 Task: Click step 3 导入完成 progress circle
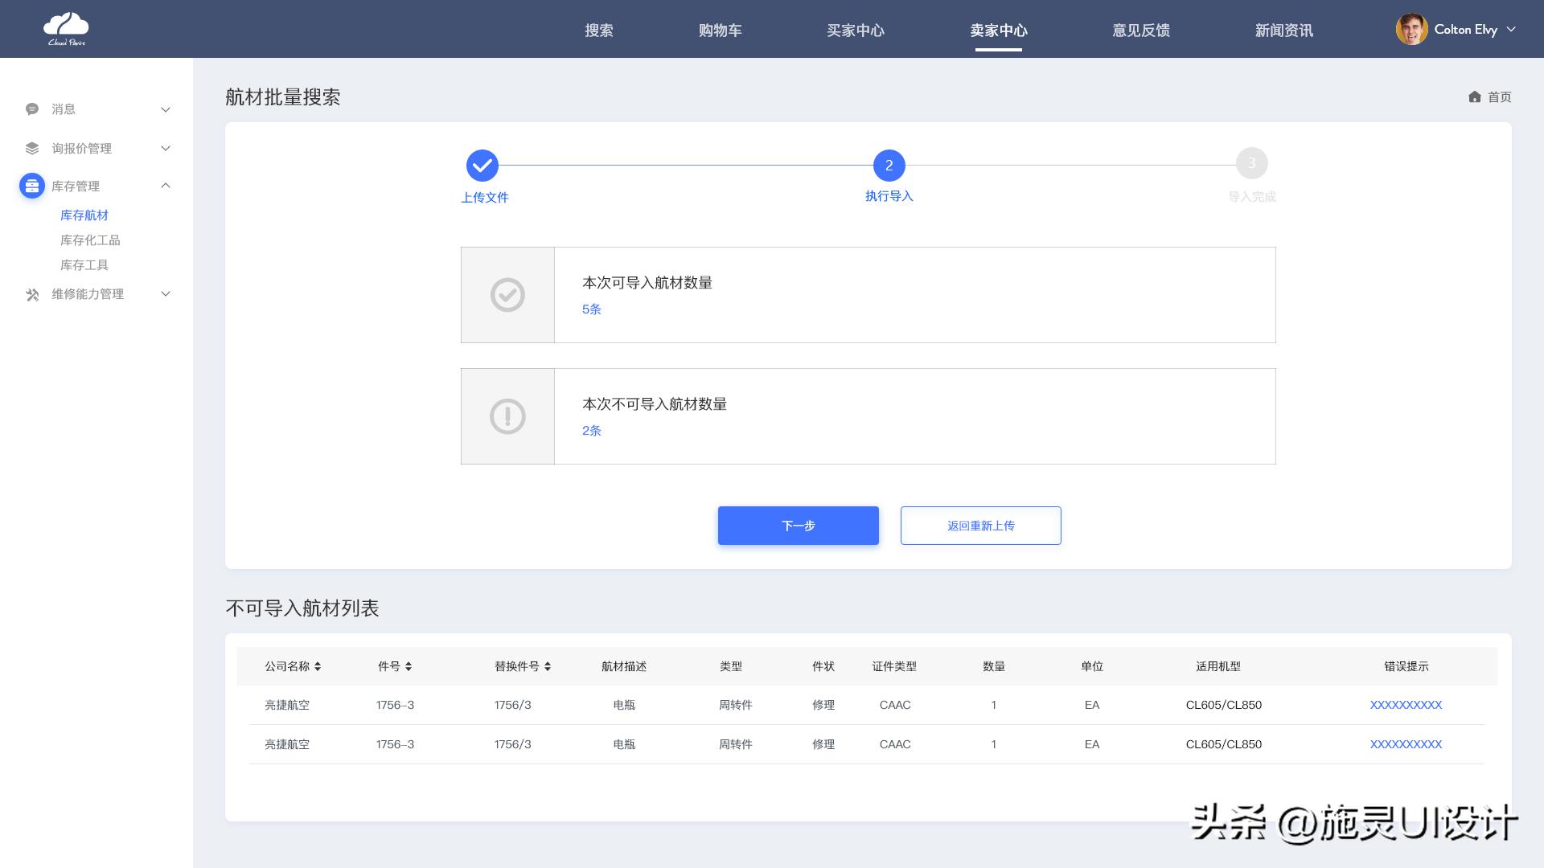1252,163
